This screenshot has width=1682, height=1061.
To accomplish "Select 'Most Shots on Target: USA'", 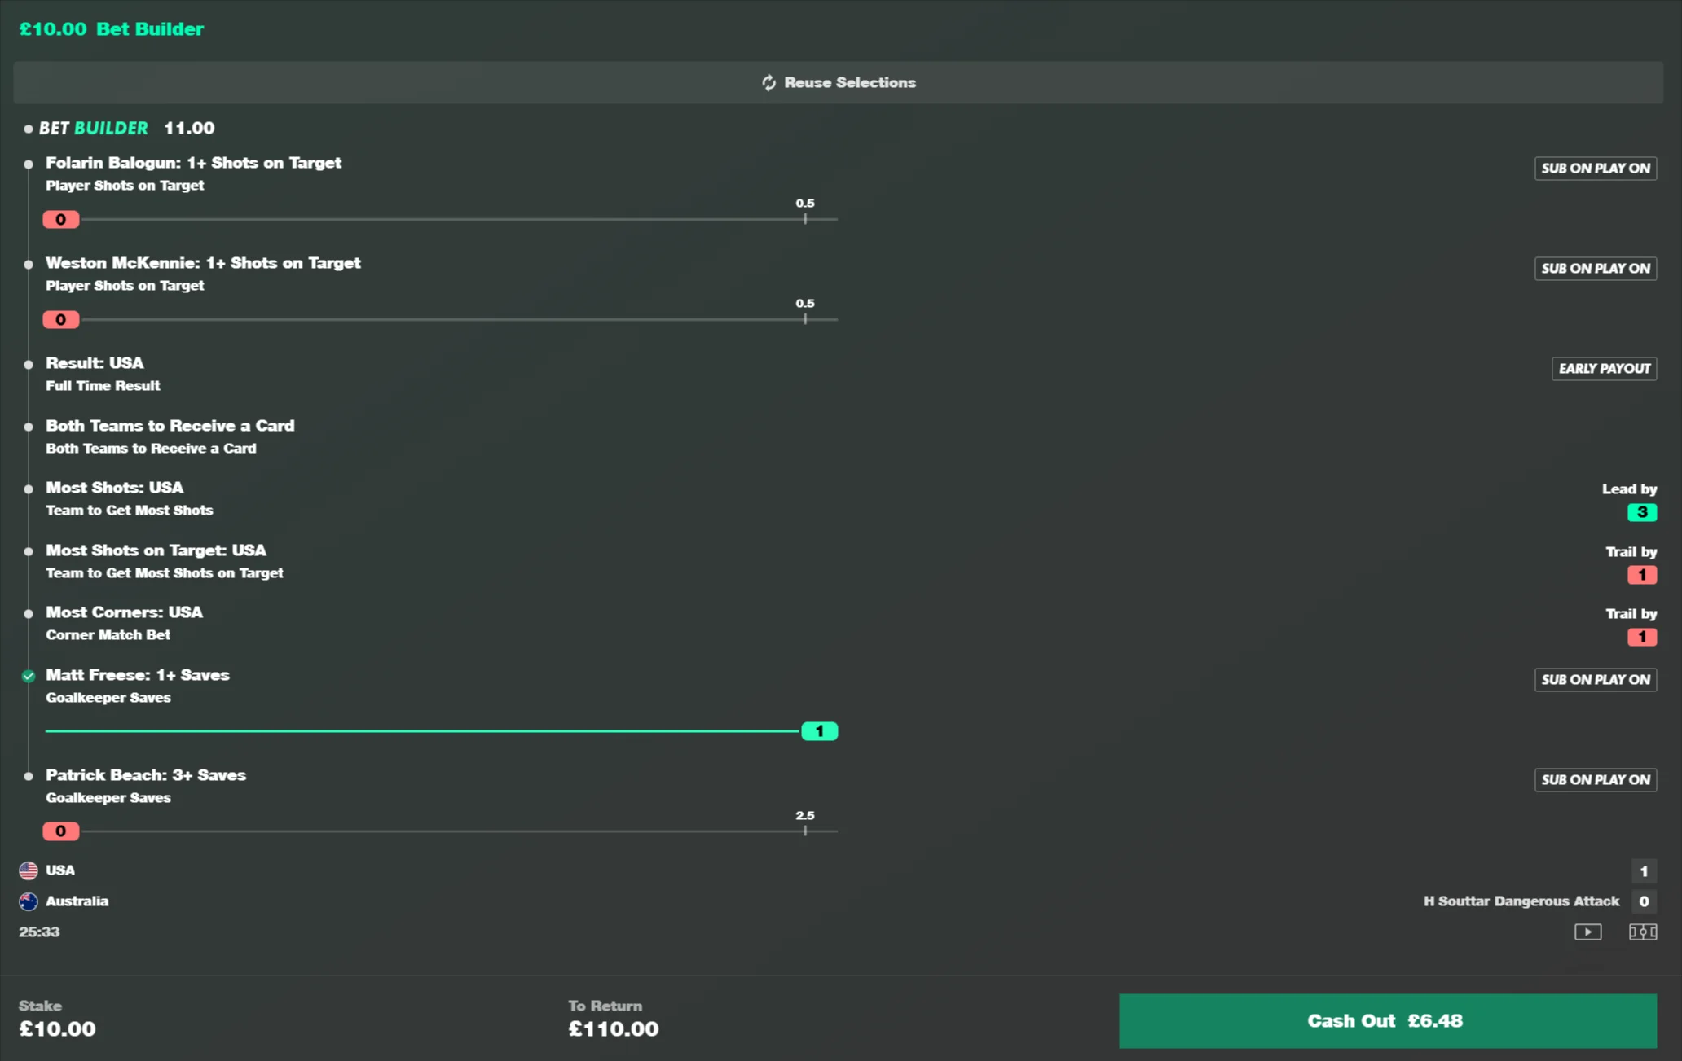I will (156, 550).
